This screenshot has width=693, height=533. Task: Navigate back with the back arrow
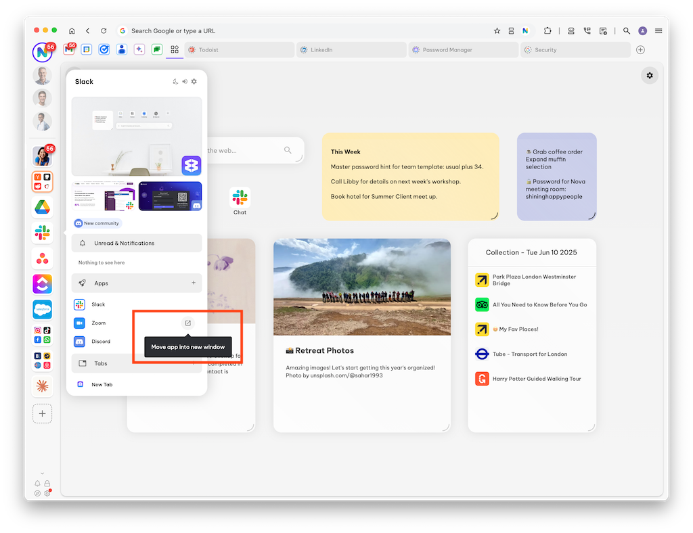point(87,31)
